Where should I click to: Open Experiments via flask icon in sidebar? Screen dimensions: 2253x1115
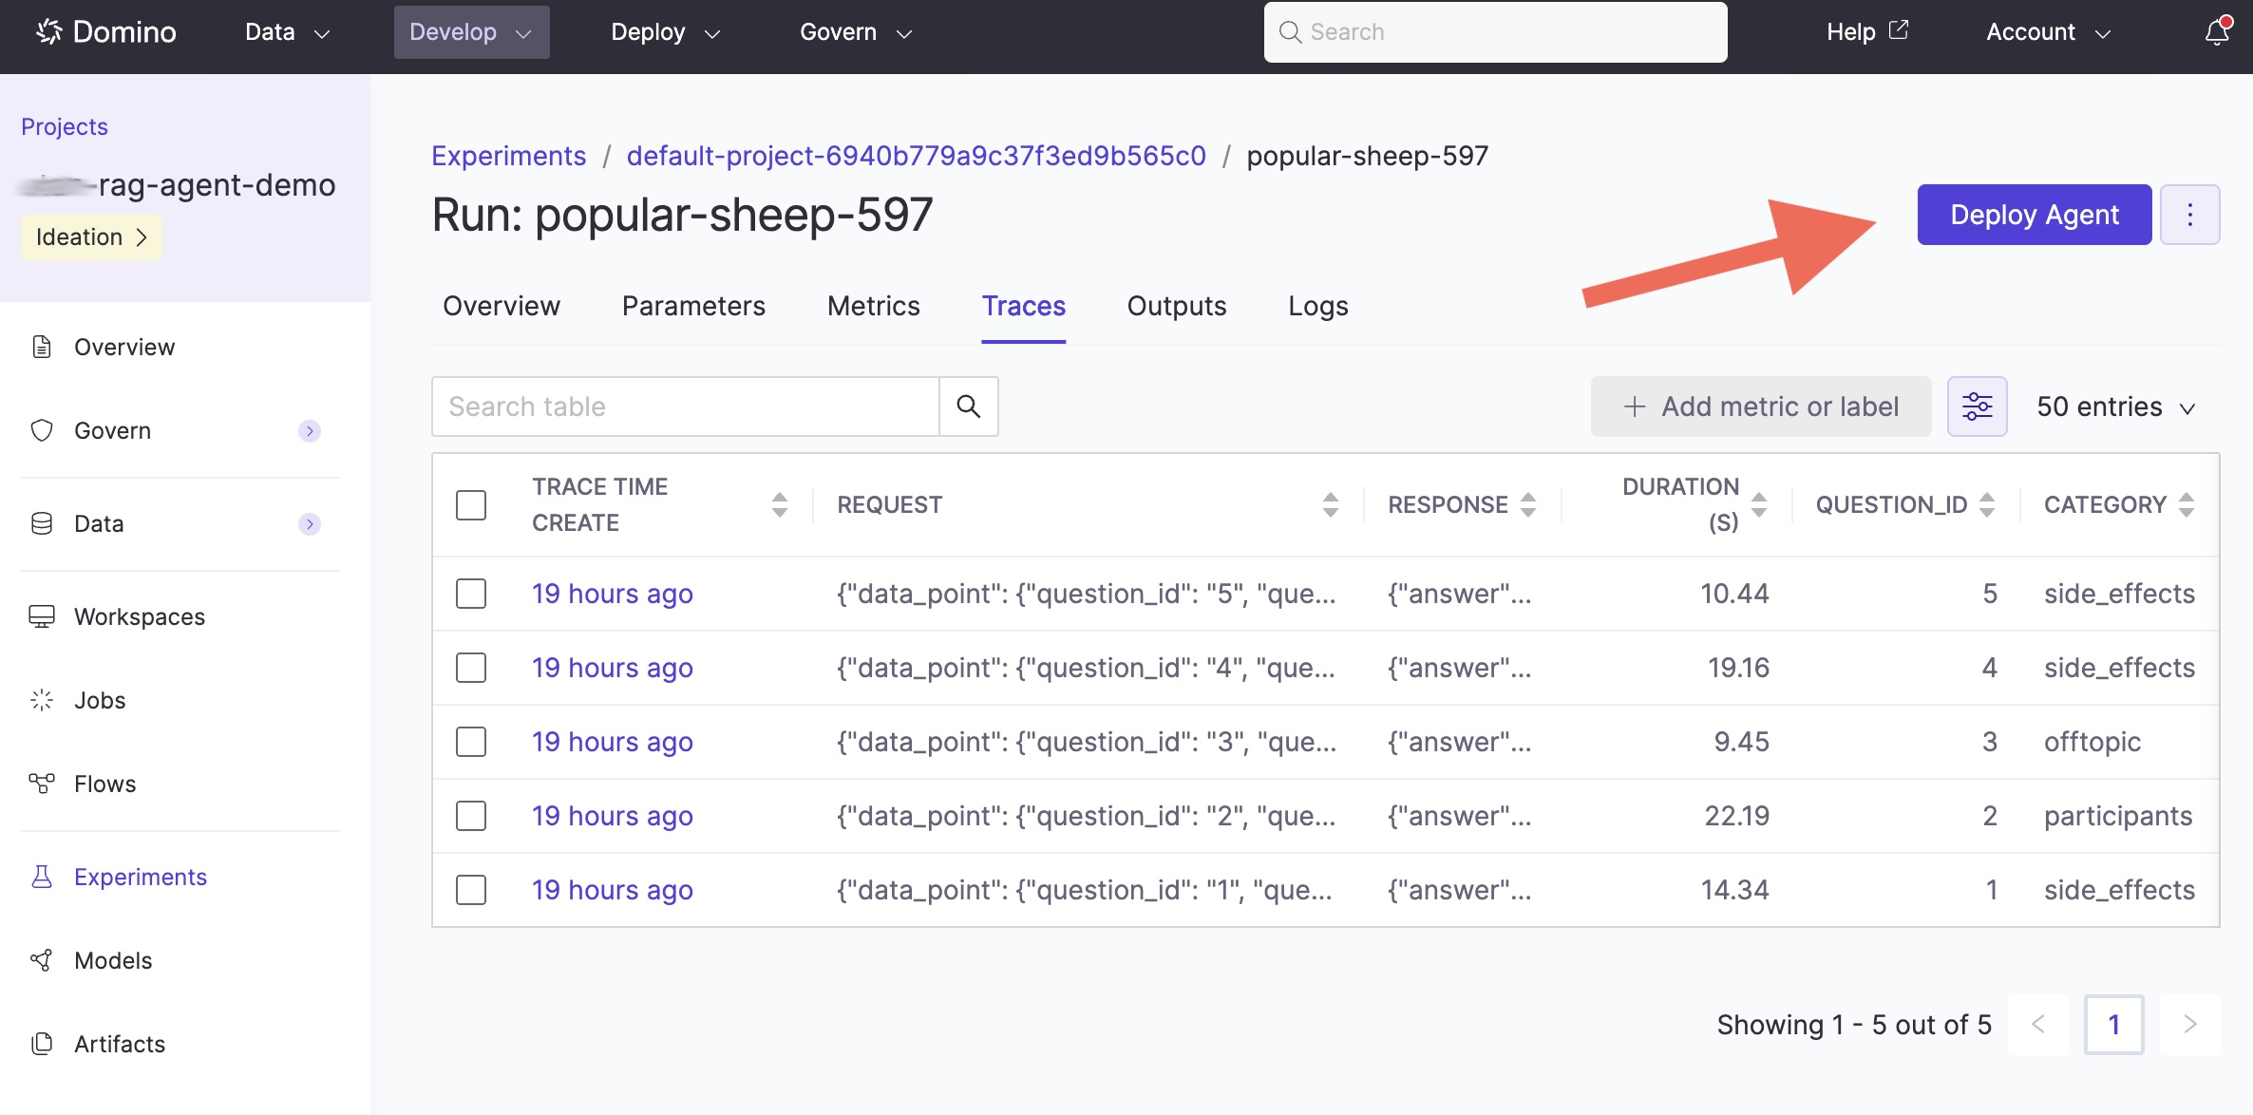[x=42, y=877]
